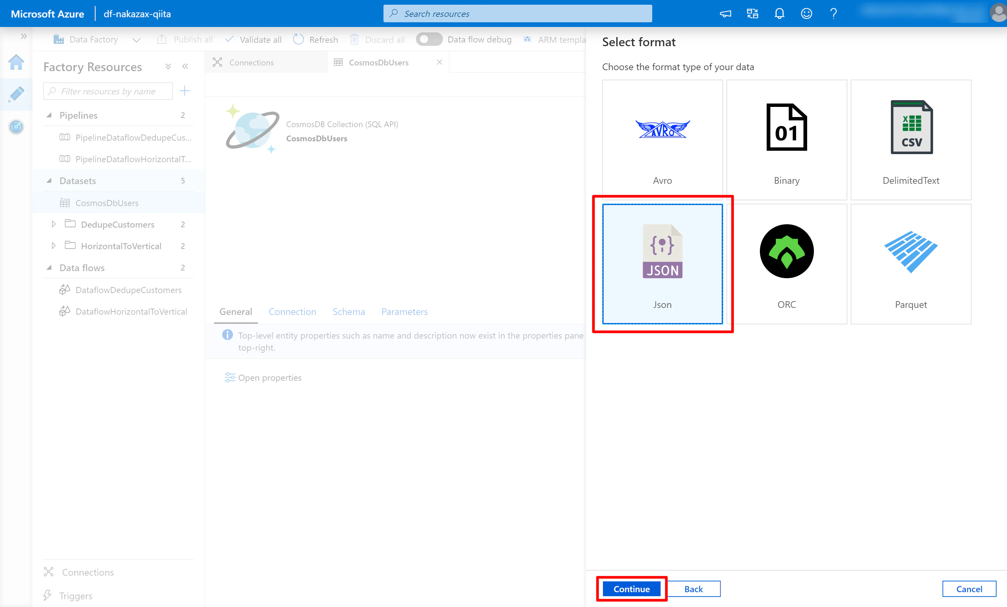Go to the Home icon in sidebar
This screenshot has height=607, width=1007.
(x=16, y=62)
